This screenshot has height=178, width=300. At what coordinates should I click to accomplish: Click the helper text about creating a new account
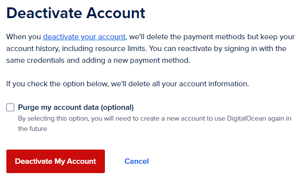pos(154,124)
